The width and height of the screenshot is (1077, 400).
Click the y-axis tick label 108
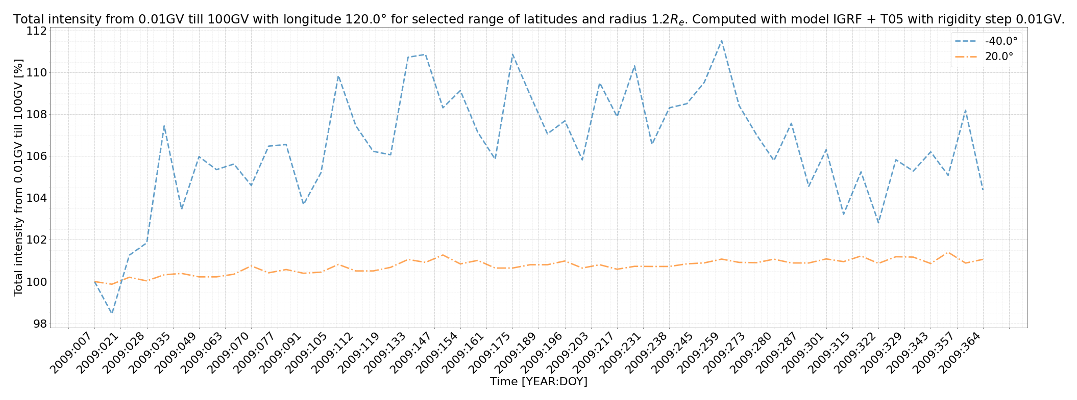point(37,114)
